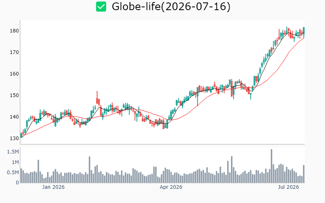Viewport: 325px width, 203px height.
Task: Click the mid-December volume bar exceeding 1M
Action: pos(38,171)
